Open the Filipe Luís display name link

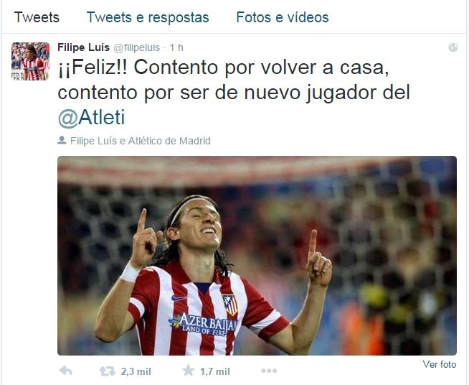(x=83, y=47)
